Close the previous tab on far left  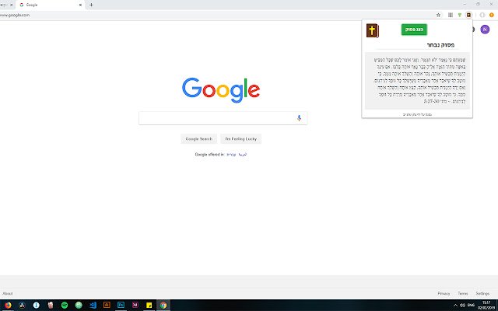[x=11, y=5]
